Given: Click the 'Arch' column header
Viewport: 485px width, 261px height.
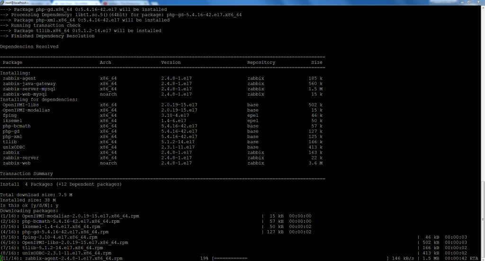Looking at the screenshot, I should point(106,62).
